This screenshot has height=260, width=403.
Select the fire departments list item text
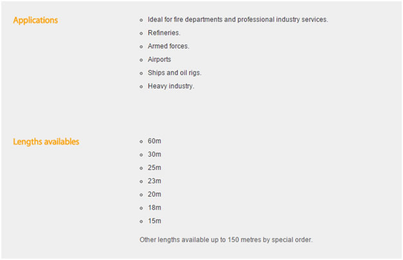coord(237,19)
